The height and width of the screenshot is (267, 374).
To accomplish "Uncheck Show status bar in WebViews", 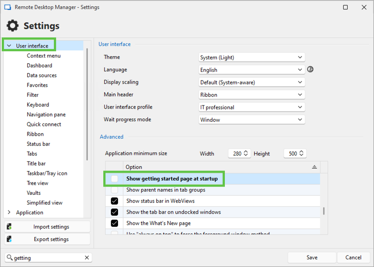I will 114,201.
